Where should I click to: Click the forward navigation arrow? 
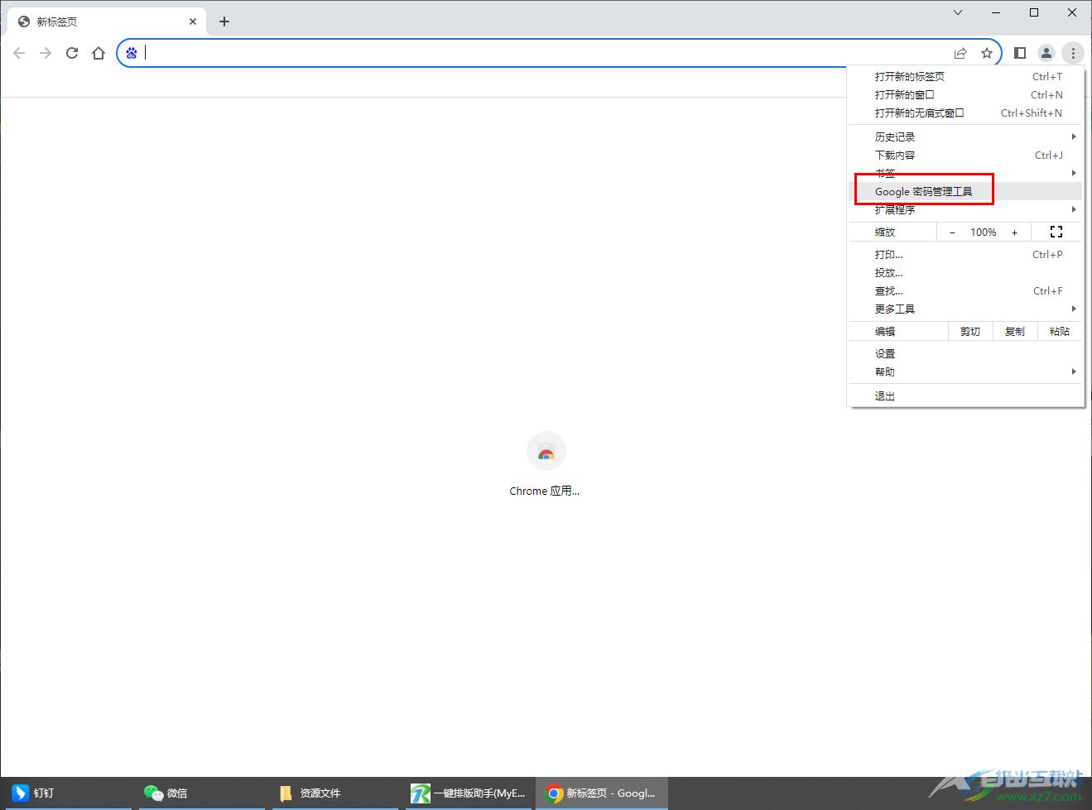46,53
